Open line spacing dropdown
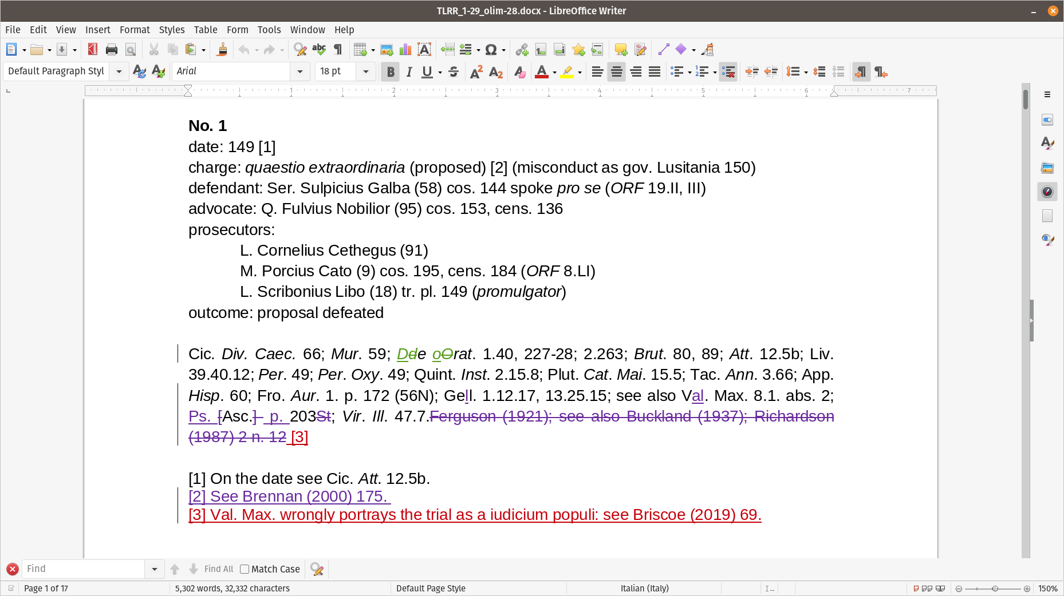The image size is (1064, 596). click(x=806, y=72)
